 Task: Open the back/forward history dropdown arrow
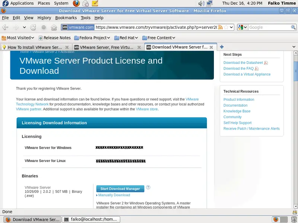(24, 27)
